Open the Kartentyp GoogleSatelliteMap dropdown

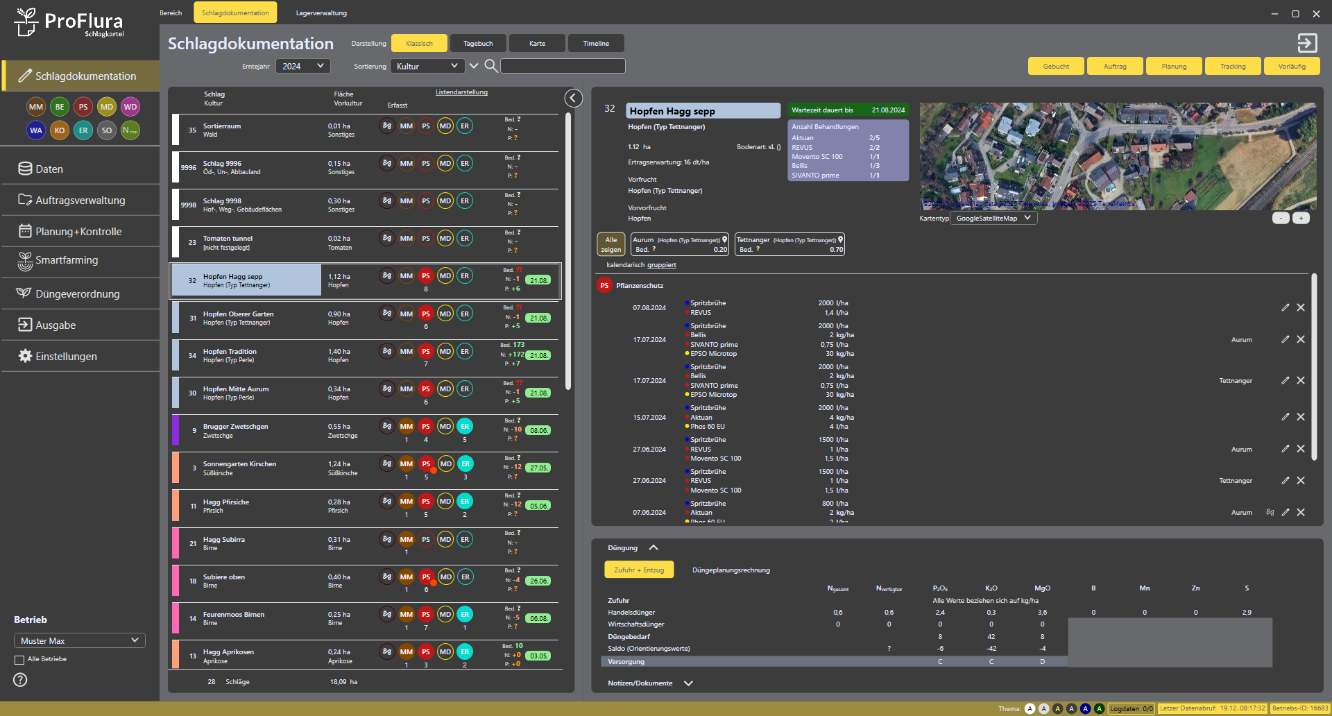993,219
